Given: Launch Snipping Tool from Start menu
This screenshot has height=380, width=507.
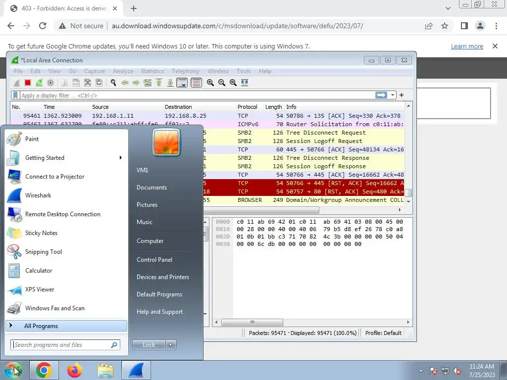Looking at the screenshot, I should 66,252.
